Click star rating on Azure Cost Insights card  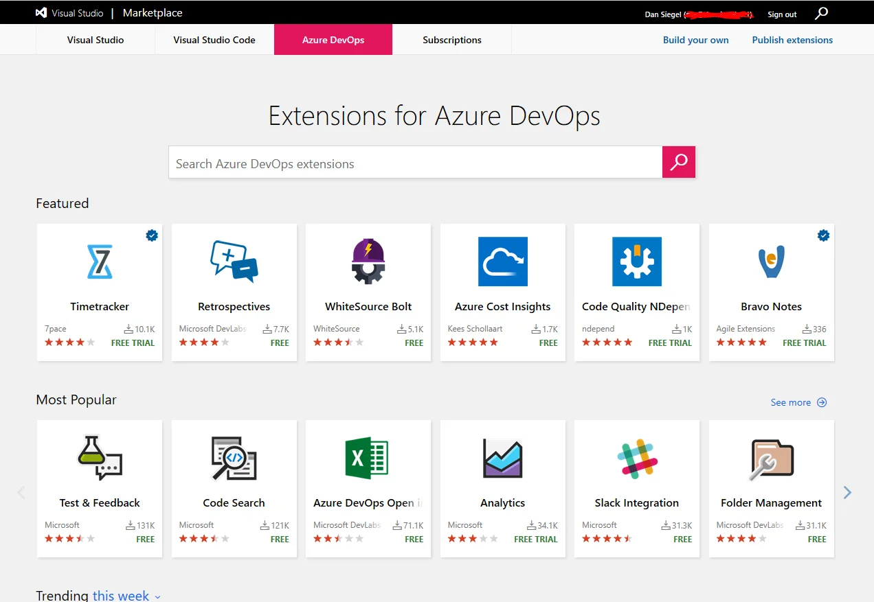point(473,343)
